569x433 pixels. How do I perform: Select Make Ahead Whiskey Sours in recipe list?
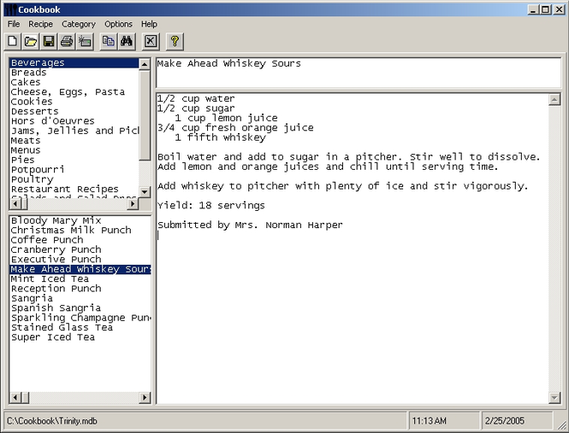coord(80,269)
